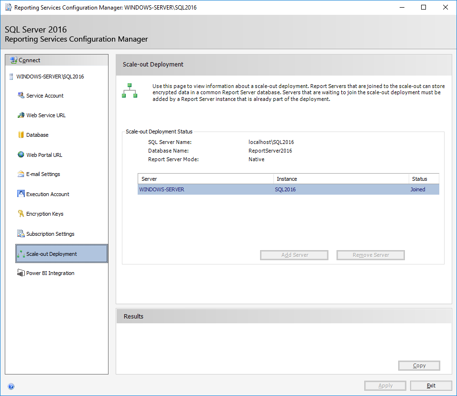Maximize the Configuration Manager window
This screenshot has height=396, width=457.
[424, 7]
